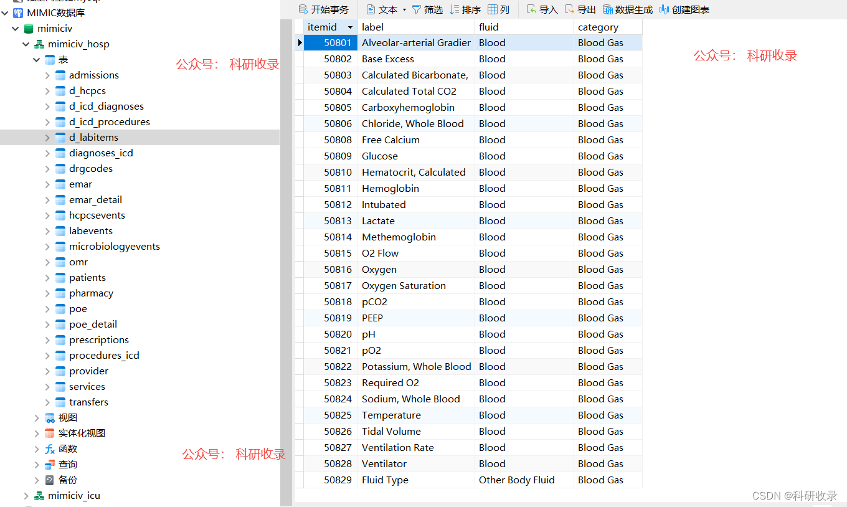Open the itemid column header dropdown

(351, 27)
